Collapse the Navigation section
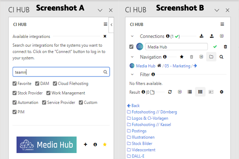The image size is (239, 159). [132, 57]
